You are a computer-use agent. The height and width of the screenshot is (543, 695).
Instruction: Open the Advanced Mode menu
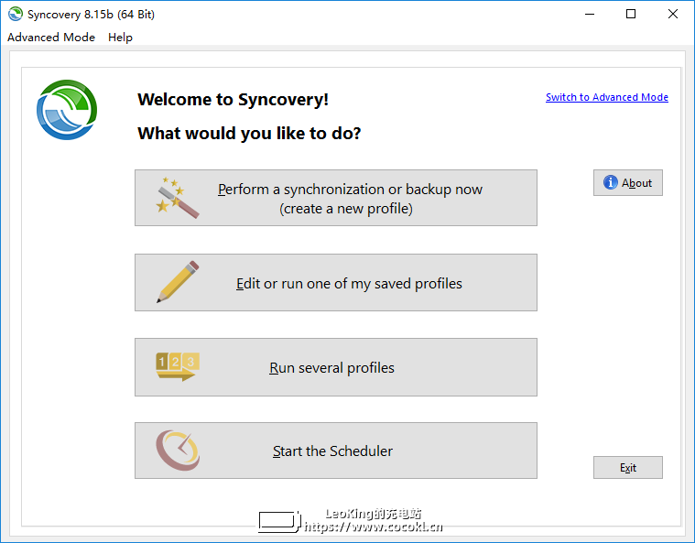tap(51, 38)
